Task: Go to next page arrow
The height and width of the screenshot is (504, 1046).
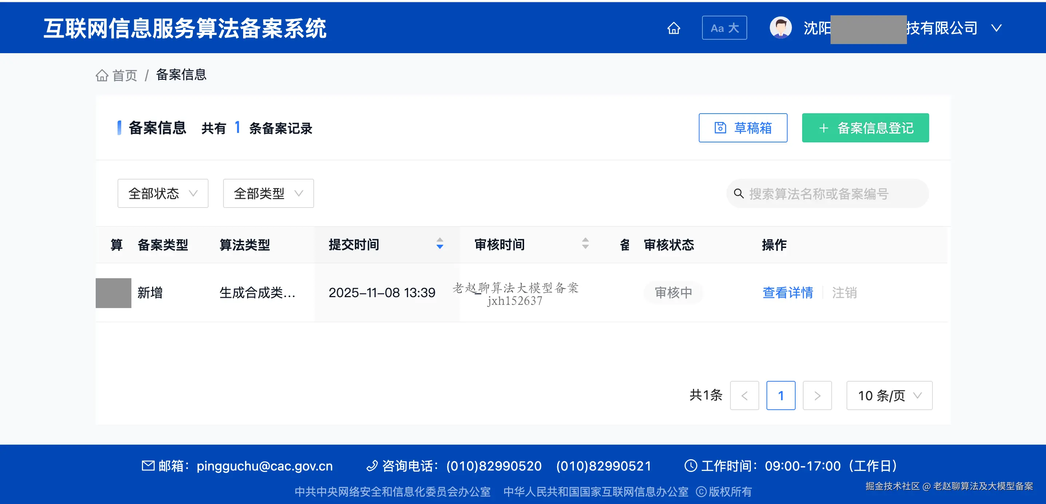Action: (817, 395)
